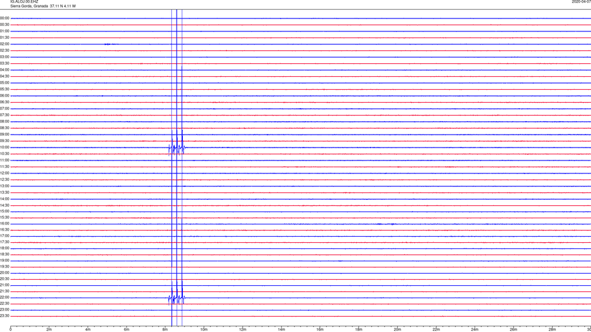The height and width of the screenshot is (332, 591).
Task: Select the 20:00 trace time label
Action: coord(4,273)
